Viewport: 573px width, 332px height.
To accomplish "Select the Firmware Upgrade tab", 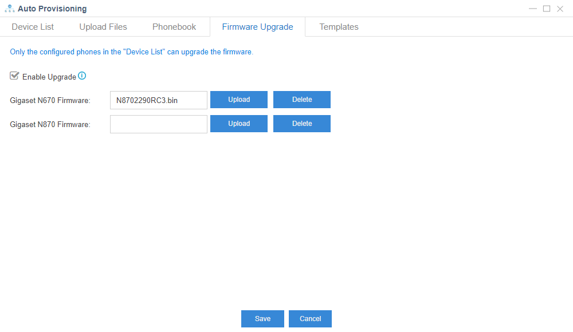I will 258,27.
